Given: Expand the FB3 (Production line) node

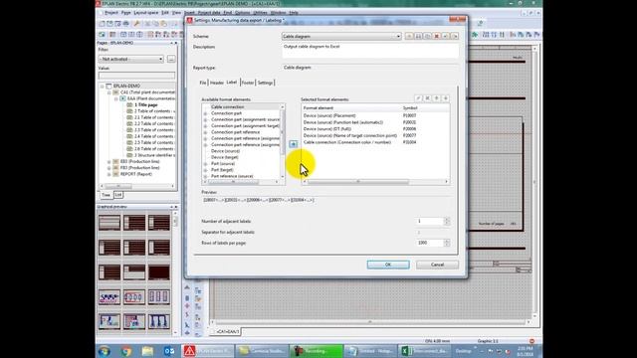Looking at the screenshot, I should click(108, 168).
